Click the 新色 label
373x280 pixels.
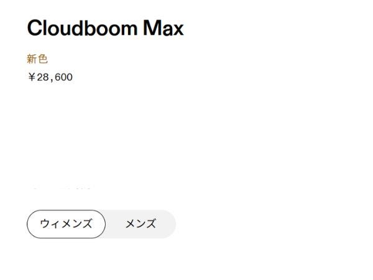[x=37, y=59]
